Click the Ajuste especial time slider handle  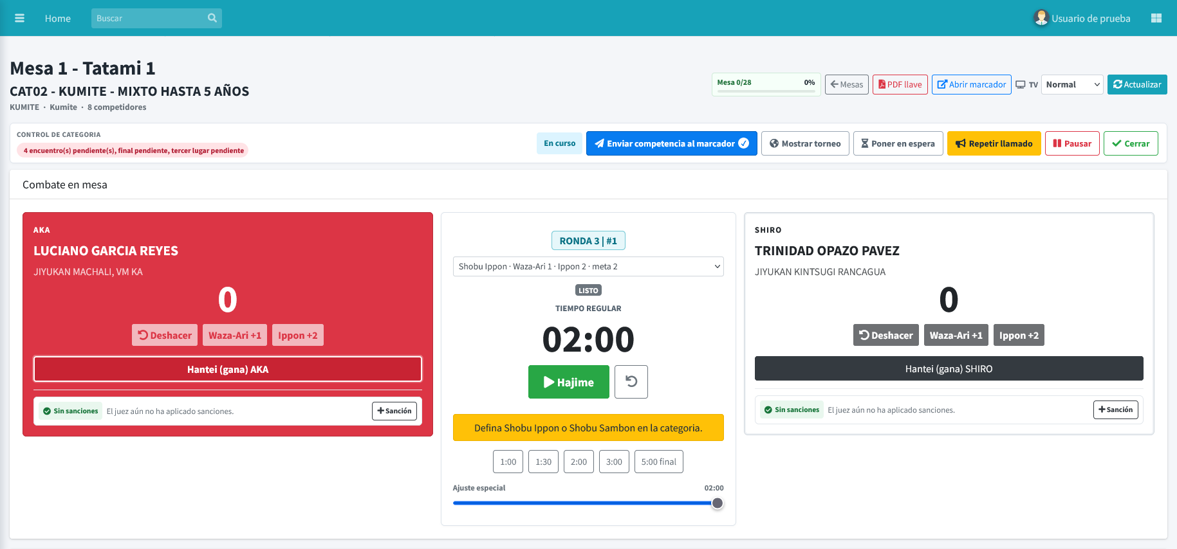718,503
